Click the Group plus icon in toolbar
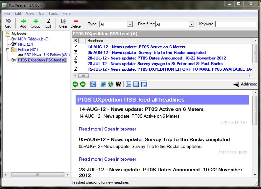This screenshot has height=189, width=261. pyautogui.click(x=36, y=21)
